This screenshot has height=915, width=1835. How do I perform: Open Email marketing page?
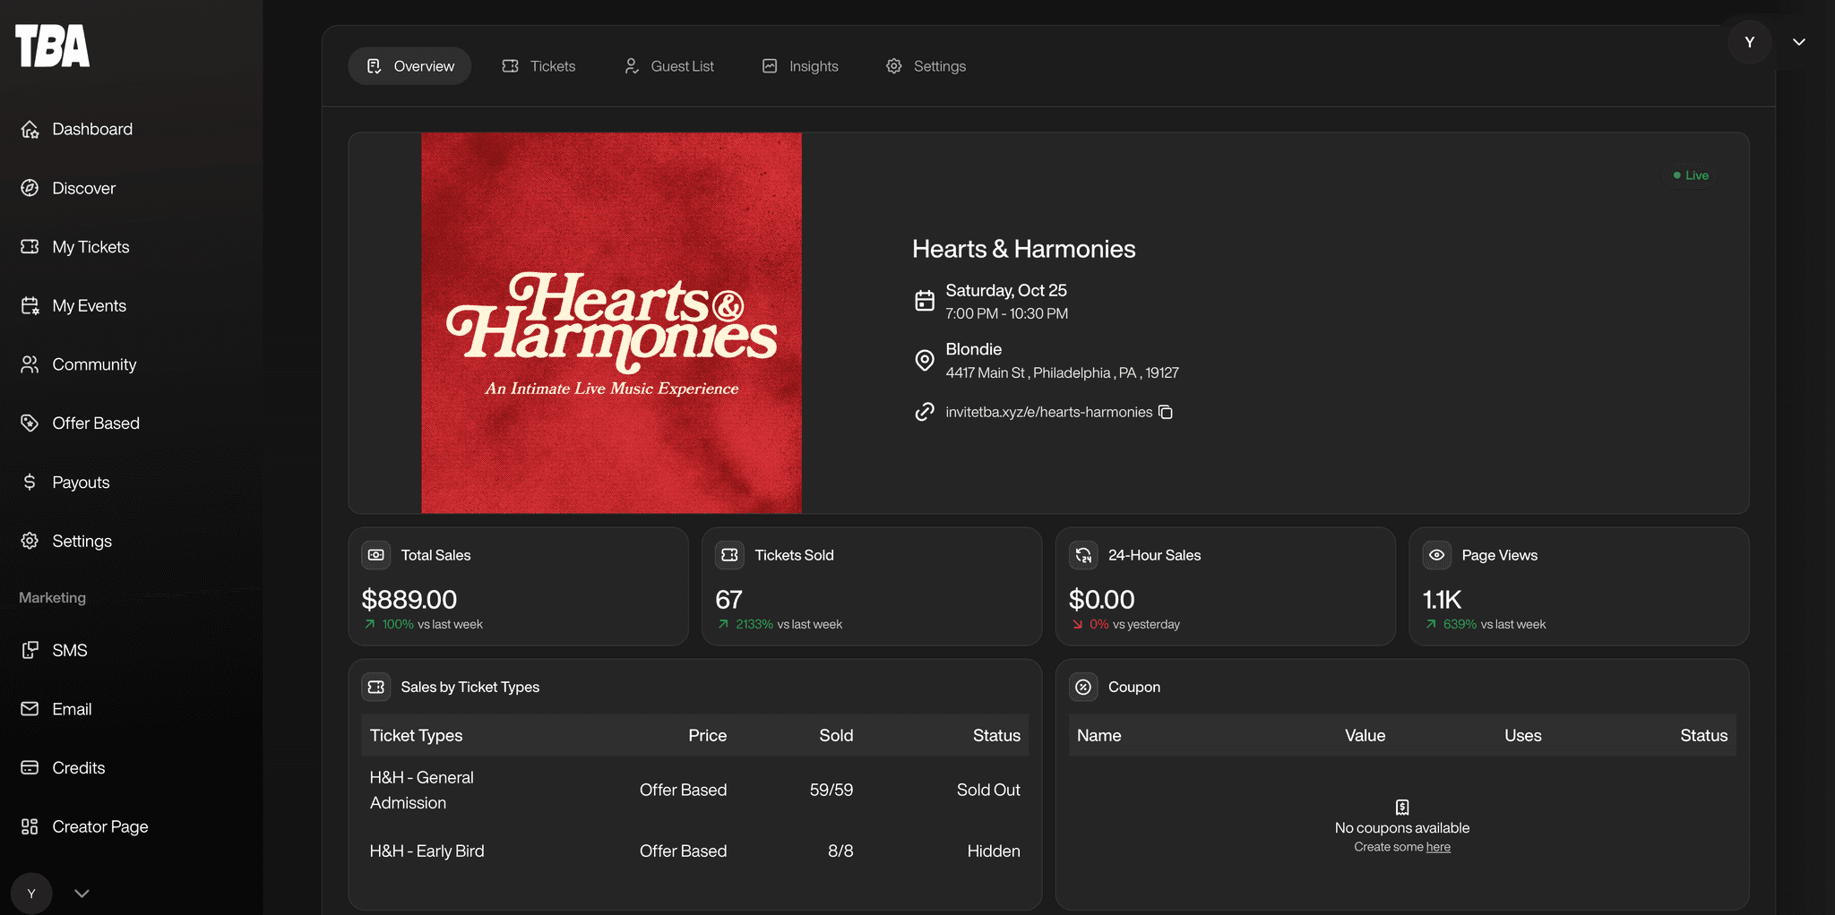(56, 709)
